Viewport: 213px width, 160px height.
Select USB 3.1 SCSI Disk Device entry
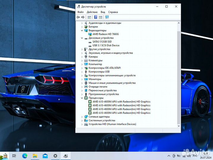[106, 45]
